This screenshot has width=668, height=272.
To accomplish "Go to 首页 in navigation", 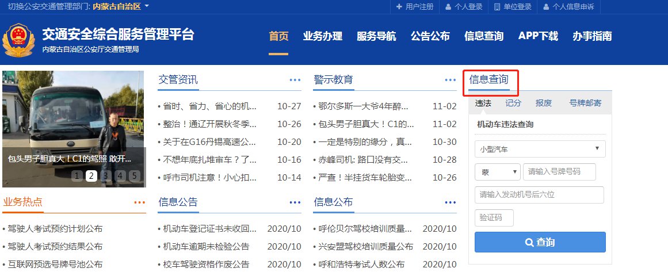I will point(278,36).
